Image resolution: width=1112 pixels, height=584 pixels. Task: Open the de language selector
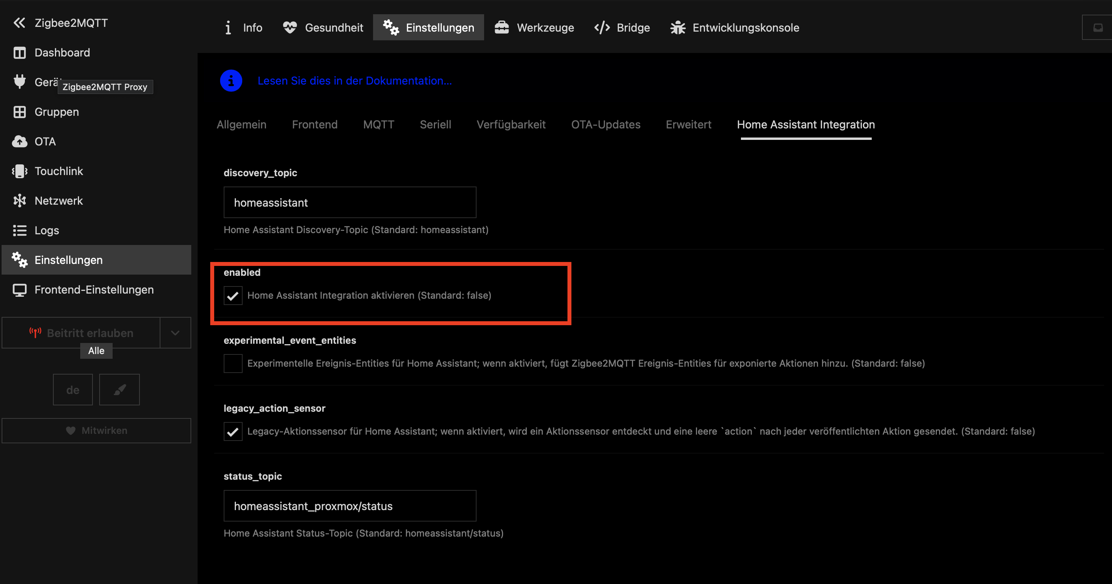click(x=73, y=389)
